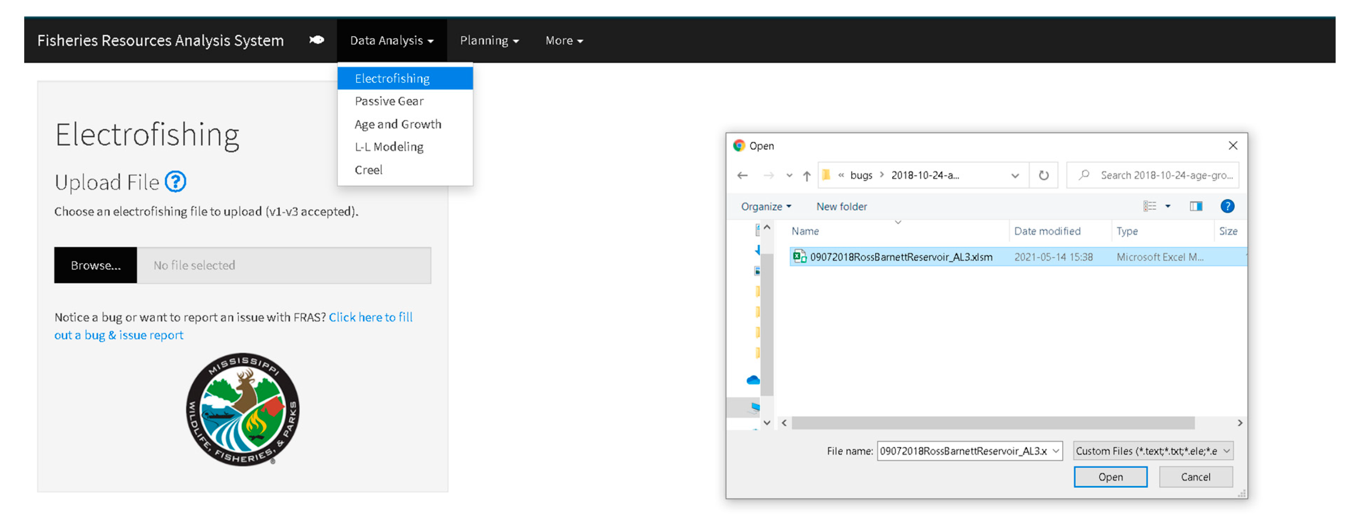1353x528 pixels.
Task: Click the Open button in dialog
Action: click(x=1110, y=477)
